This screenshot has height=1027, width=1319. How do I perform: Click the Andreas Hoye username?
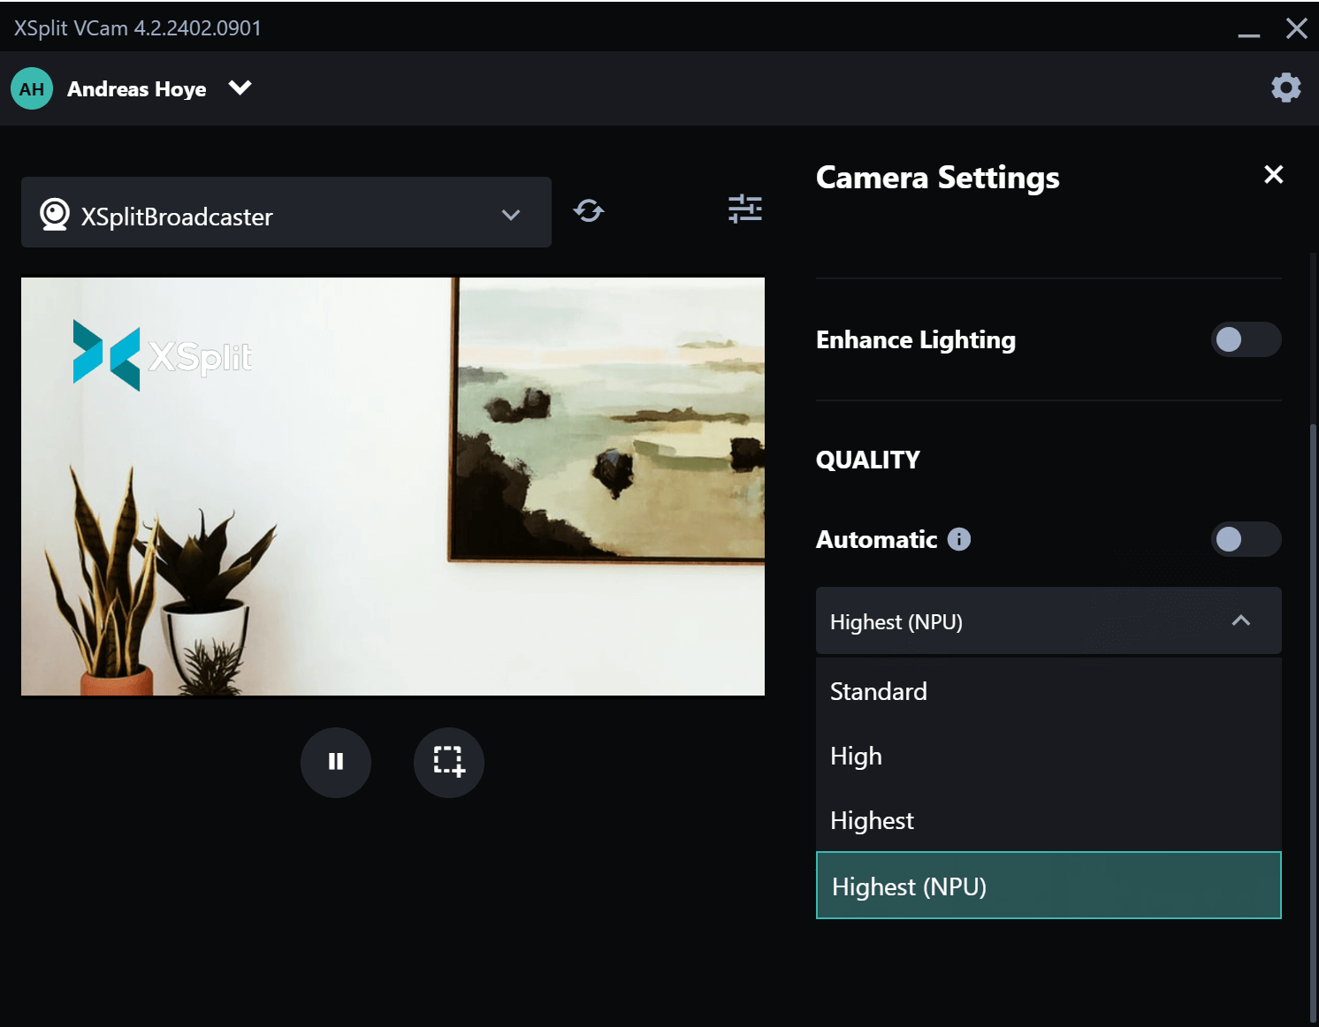pyautogui.click(x=137, y=88)
